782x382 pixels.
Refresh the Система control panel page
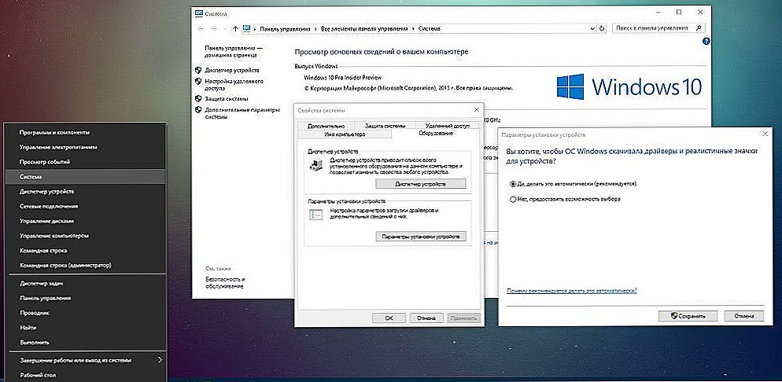click(x=602, y=29)
